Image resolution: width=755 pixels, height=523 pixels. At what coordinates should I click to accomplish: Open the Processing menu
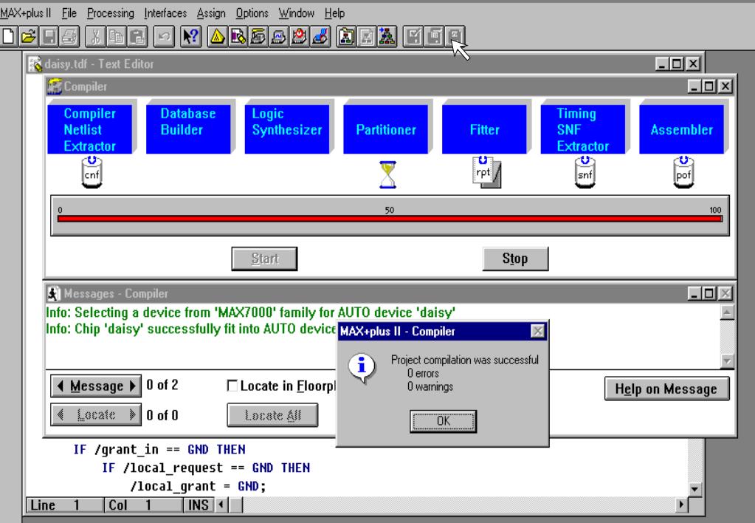110,13
